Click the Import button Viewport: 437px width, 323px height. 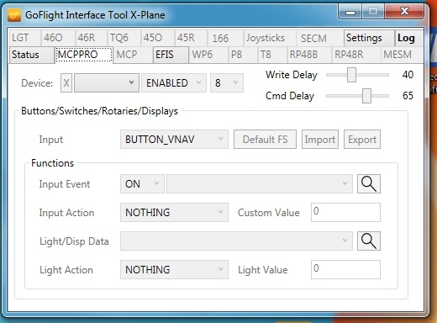tap(320, 139)
